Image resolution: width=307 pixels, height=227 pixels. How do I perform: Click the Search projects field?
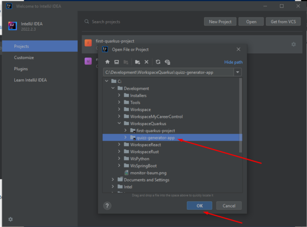click(x=106, y=22)
